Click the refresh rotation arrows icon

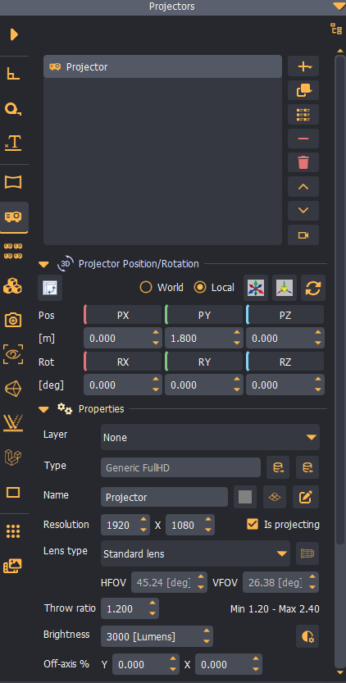313,288
